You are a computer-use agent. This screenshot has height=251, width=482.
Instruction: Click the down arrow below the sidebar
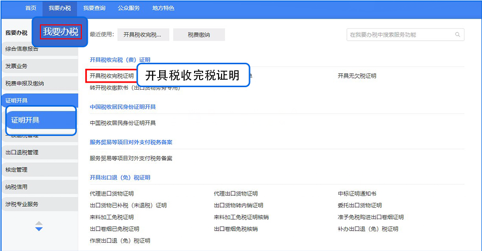click(39, 229)
